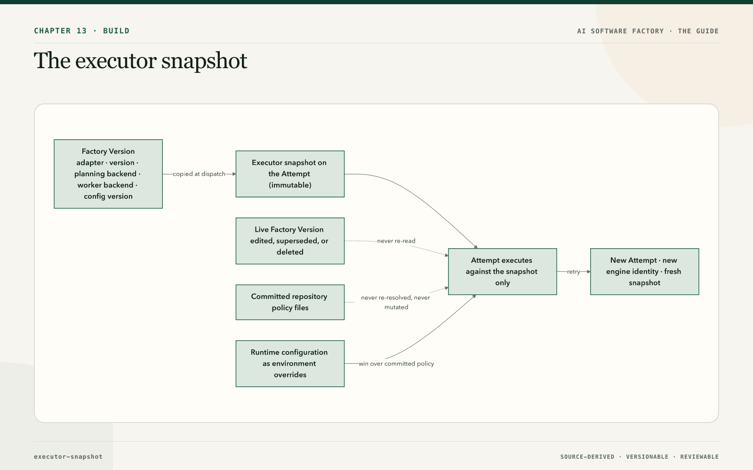Viewport: 753px width, 470px height.
Task: Select 'Executor snapshot on the Attempt (immutable)' box
Action: tap(290, 174)
